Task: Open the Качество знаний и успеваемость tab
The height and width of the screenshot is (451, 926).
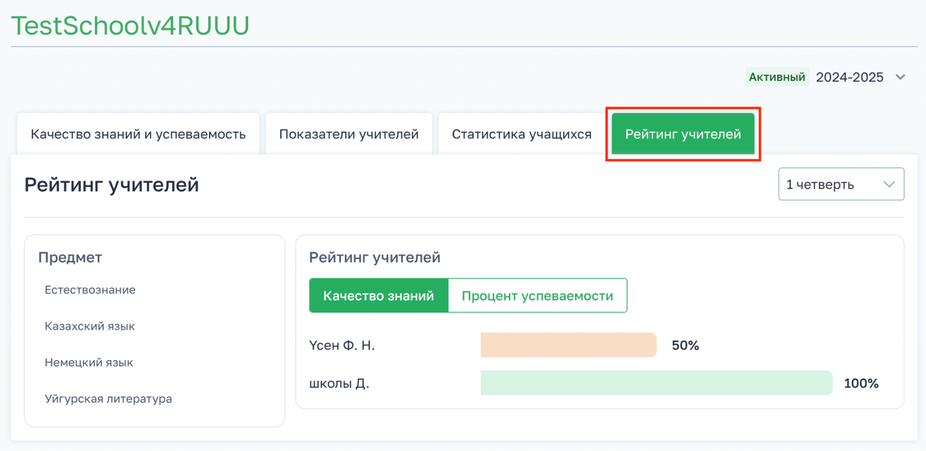Action: click(138, 134)
